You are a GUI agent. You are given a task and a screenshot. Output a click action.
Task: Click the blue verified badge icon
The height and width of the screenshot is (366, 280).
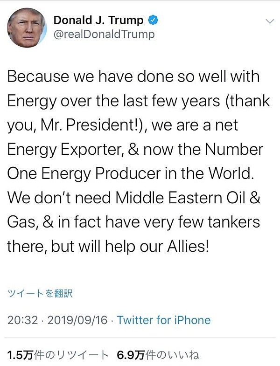tap(153, 20)
